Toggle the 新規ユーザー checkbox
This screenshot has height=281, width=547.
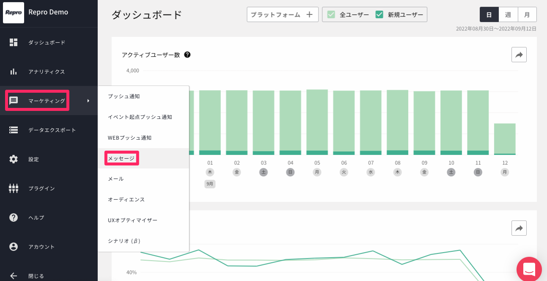click(379, 14)
